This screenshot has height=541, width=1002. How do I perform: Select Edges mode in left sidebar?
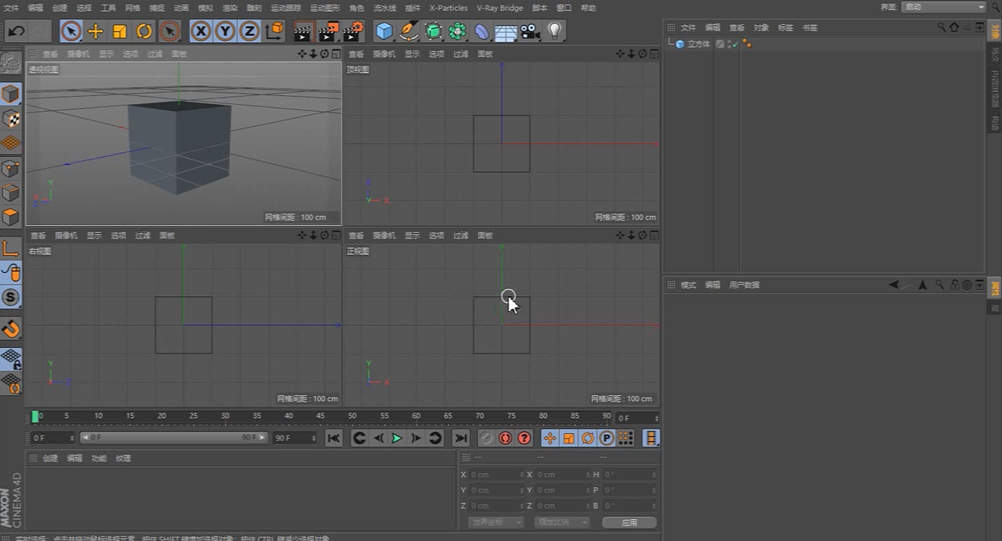pos(10,192)
